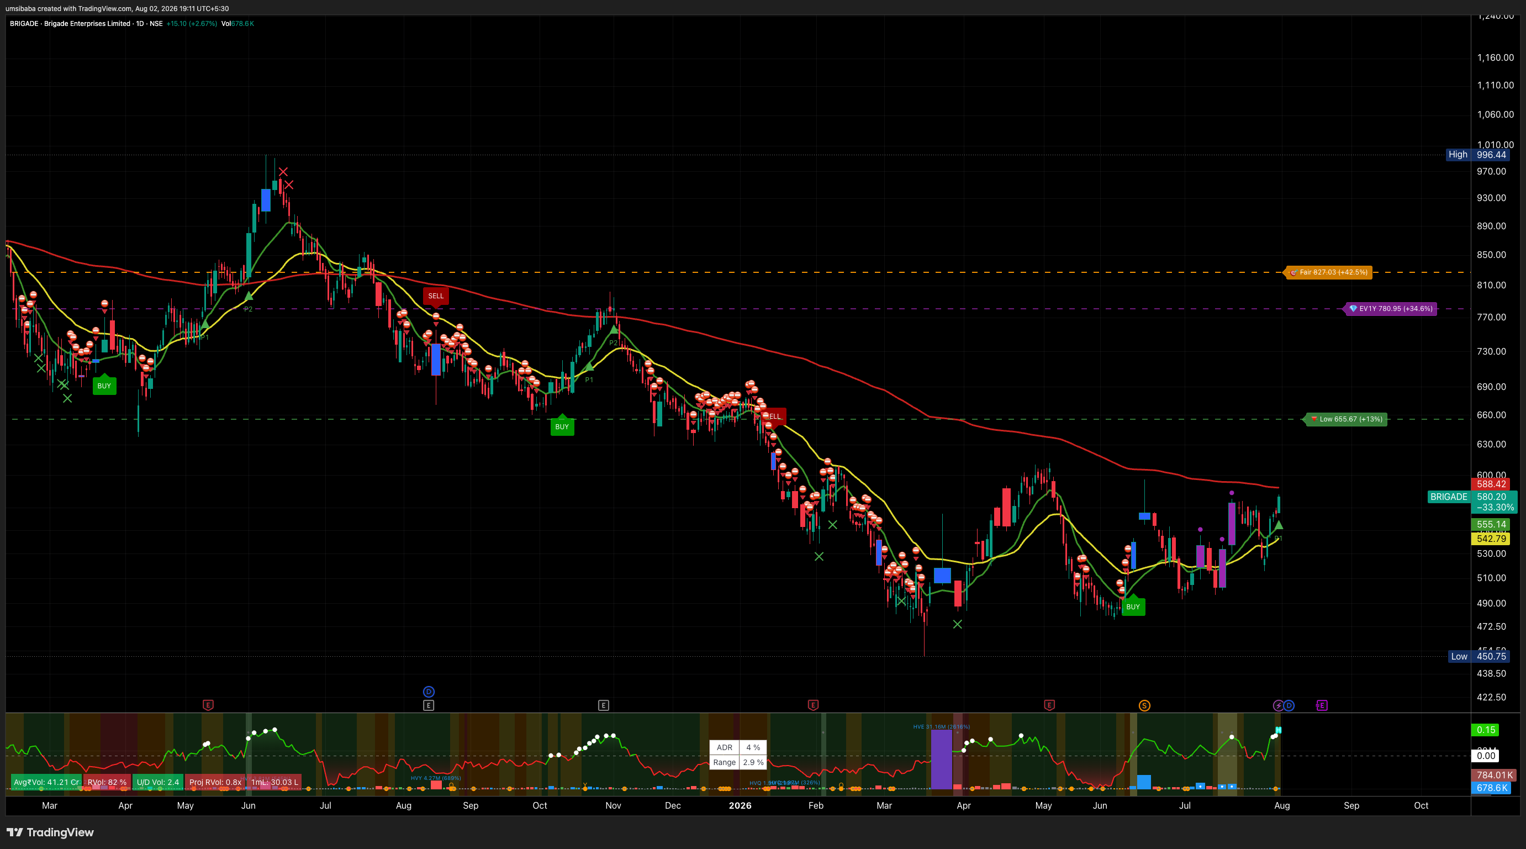Click the green up-triangle beside the latest candle
The width and height of the screenshot is (1526, 849).
pyautogui.click(x=1279, y=525)
